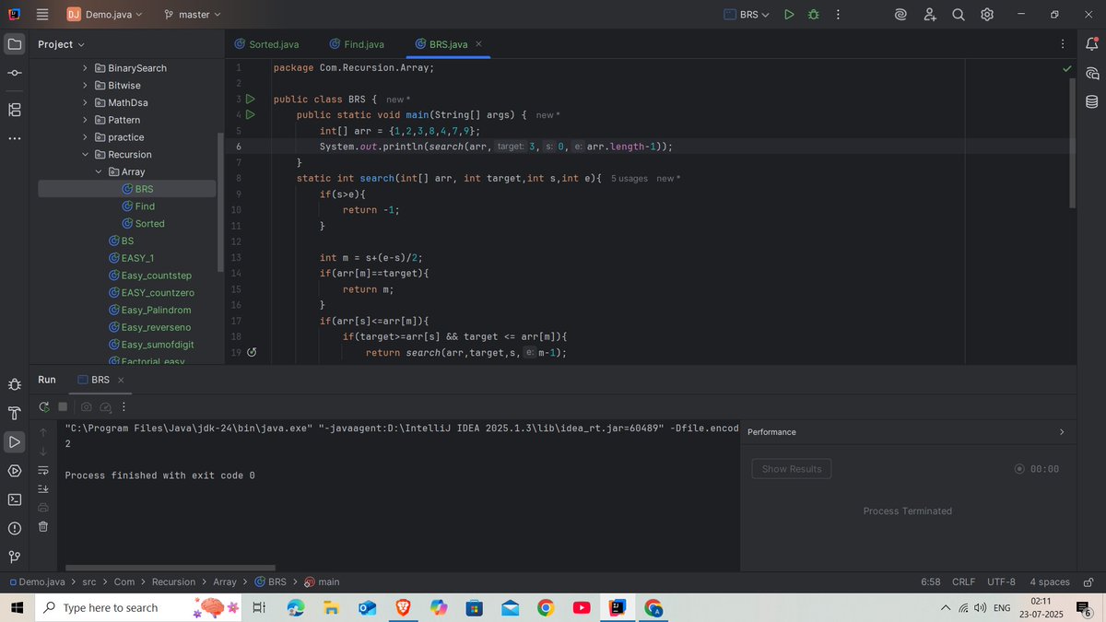This screenshot has height=622, width=1106.
Task: Open the Build hammer tool window
Action: click(14, 412)
